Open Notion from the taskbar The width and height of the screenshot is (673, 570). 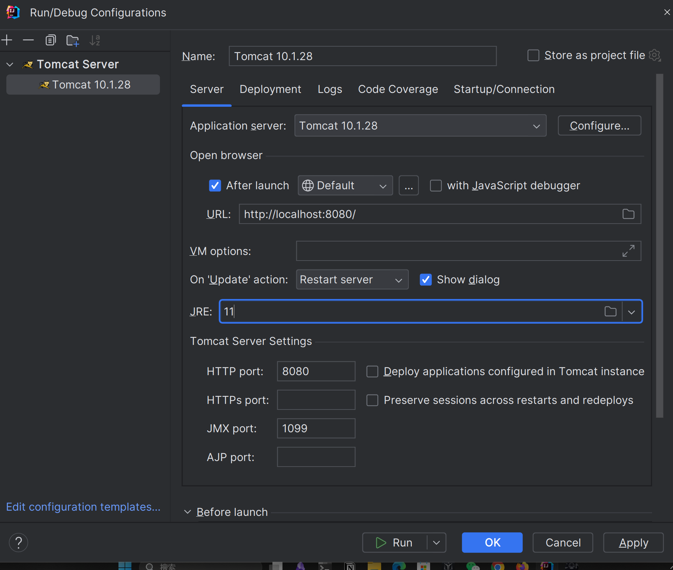[350, 566]
